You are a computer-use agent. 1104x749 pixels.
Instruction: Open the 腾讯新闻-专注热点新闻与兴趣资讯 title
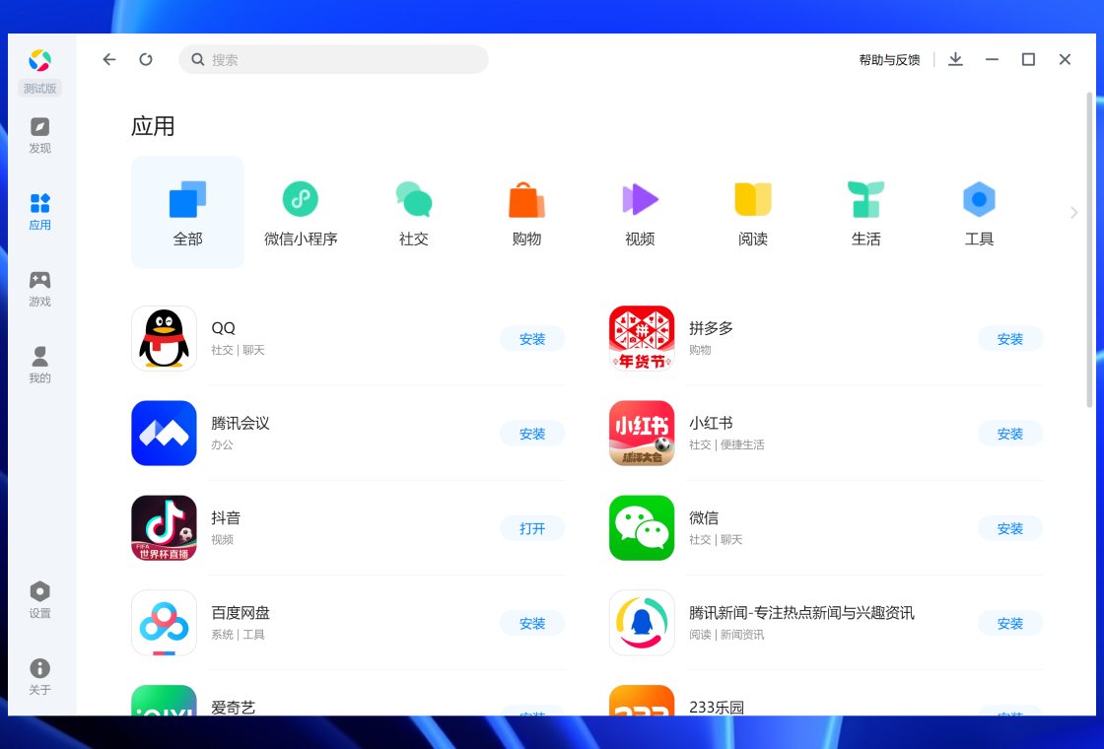click(801, 612)
